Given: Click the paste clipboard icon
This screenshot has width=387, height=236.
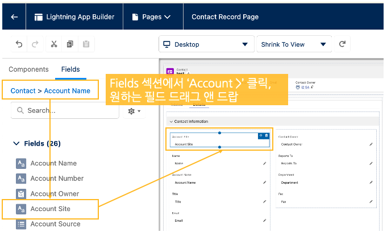Looking at the screenshot, I should click(86, 44).
